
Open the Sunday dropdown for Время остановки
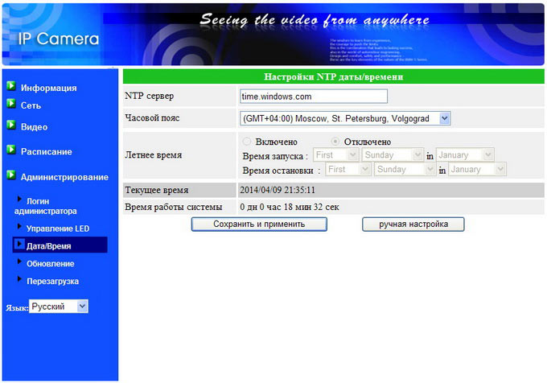405,170
